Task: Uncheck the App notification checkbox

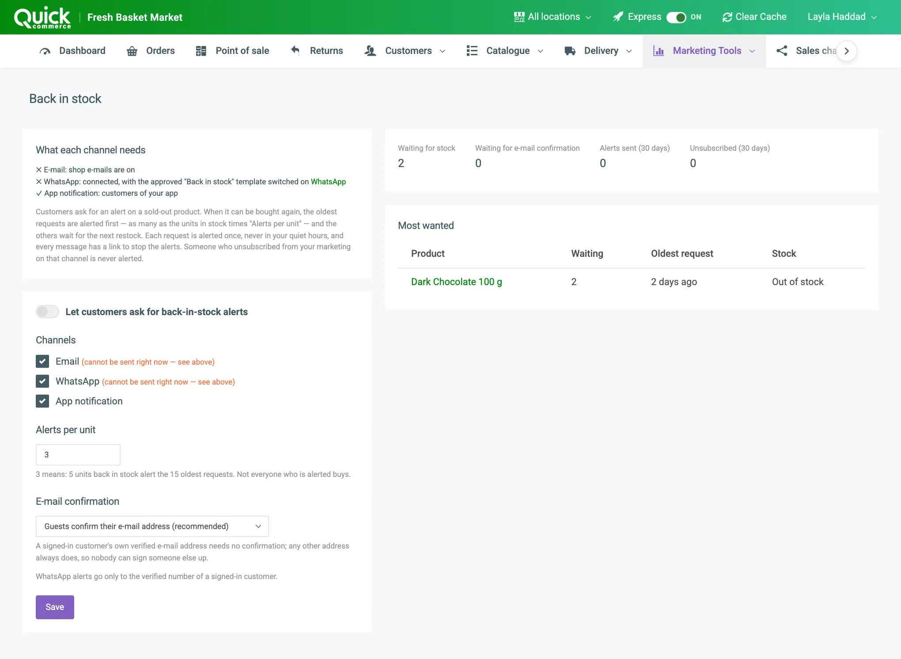Action: coord(42,401)
